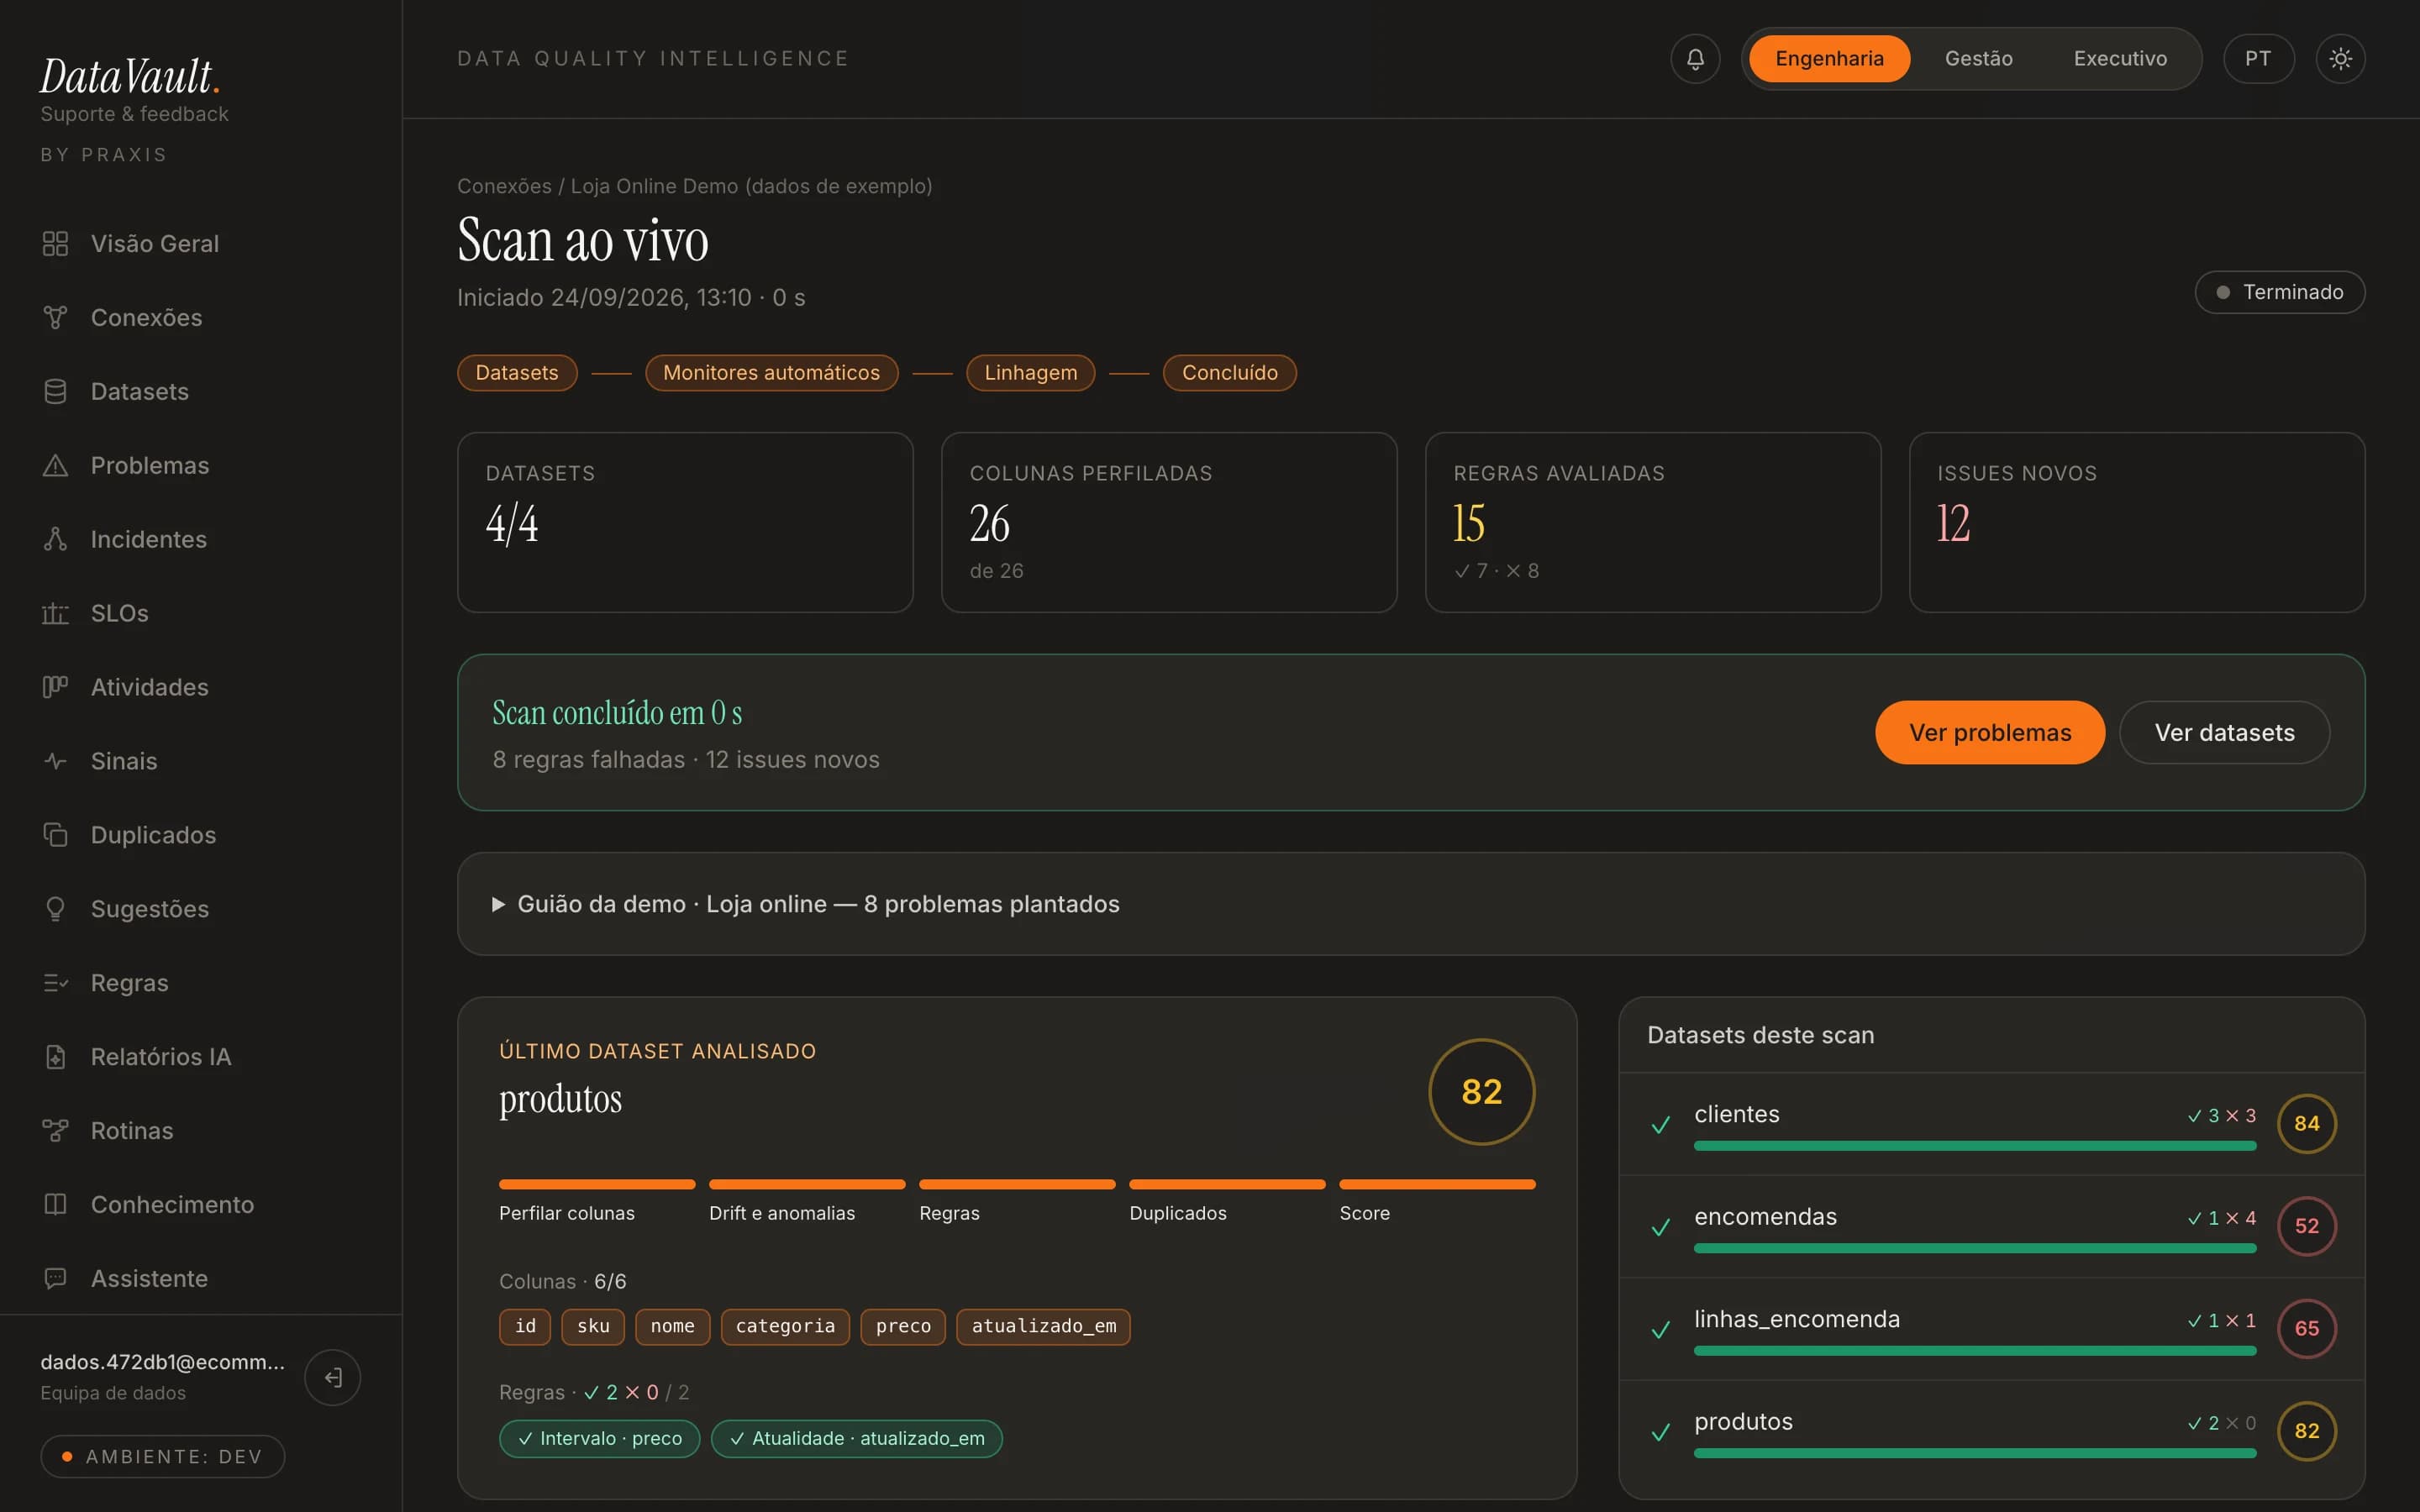Click the Ver problemas button
Viewport: 2420px width, 1512px height.
point(1990,733)
